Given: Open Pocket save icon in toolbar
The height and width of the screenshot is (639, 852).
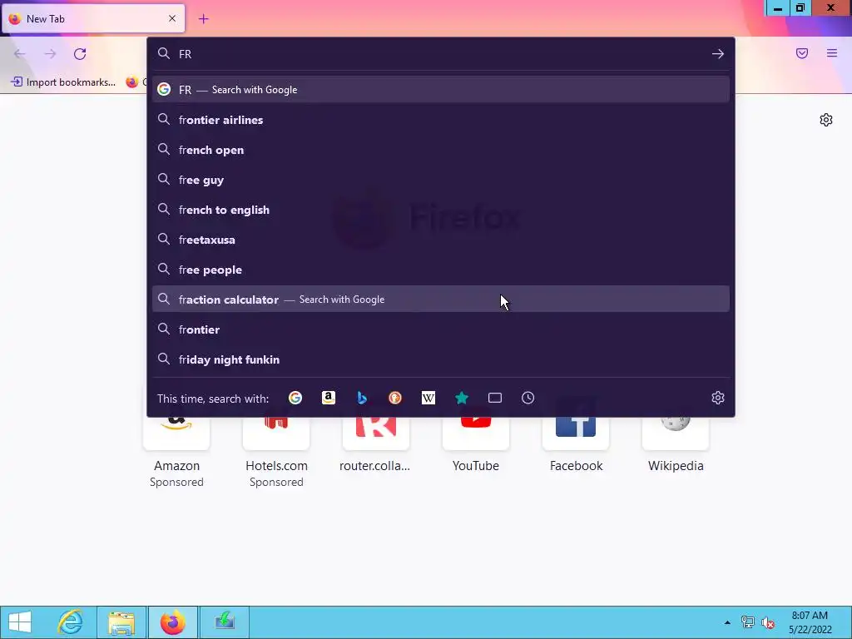Looking at the screenshot, I should pos(802,53).
